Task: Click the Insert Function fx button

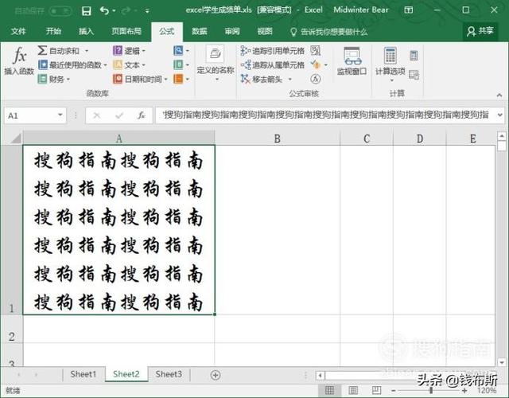Action: click(x=19, y=60)
